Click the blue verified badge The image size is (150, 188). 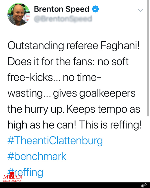point(95,9)
